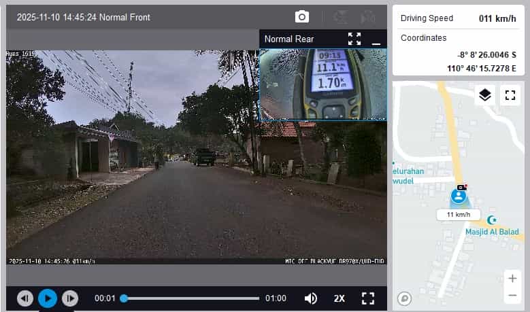Zoom out on the map

[512, 296]
